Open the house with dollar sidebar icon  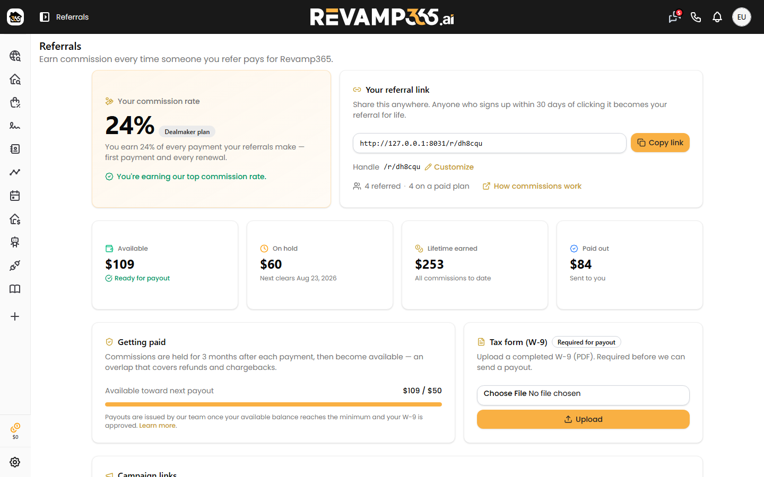(x=15, y=219)
